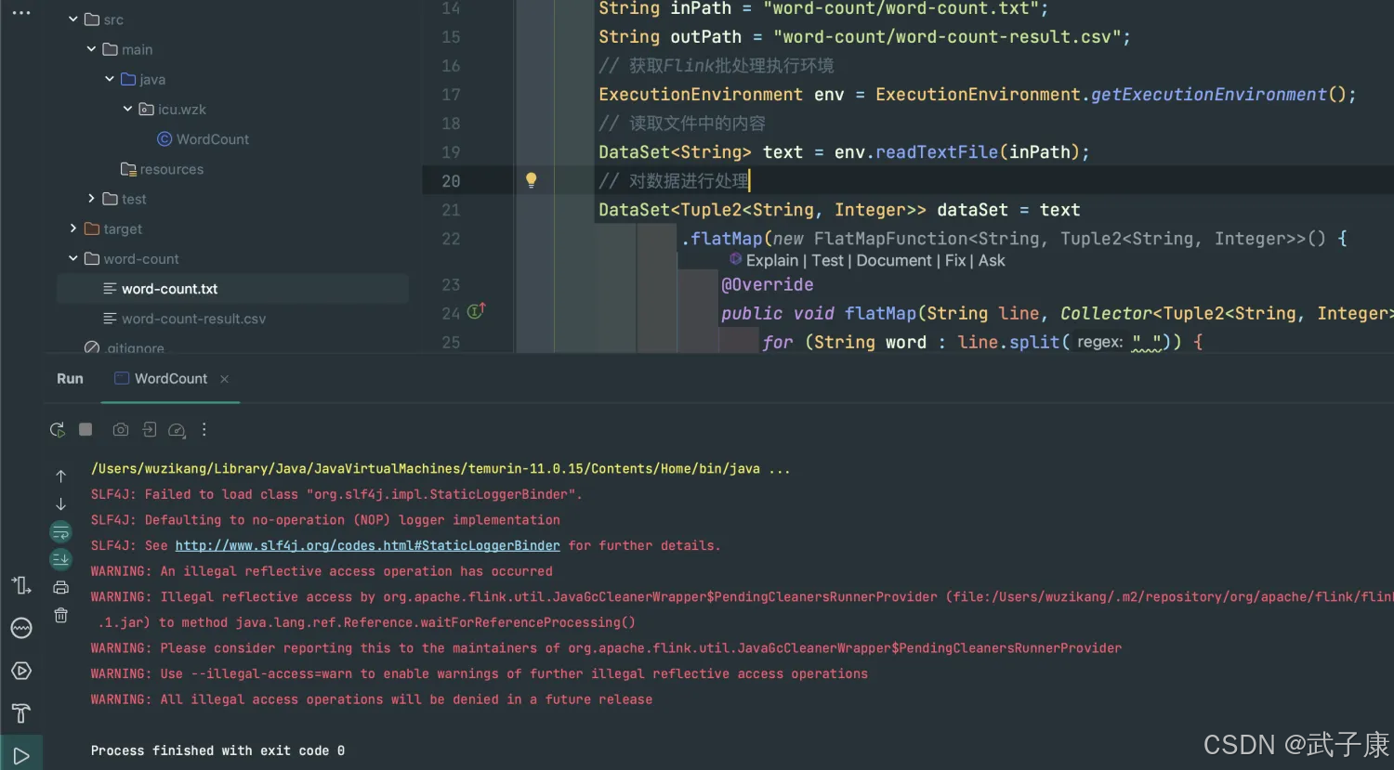Click the Document code lens action

(894, 261)
